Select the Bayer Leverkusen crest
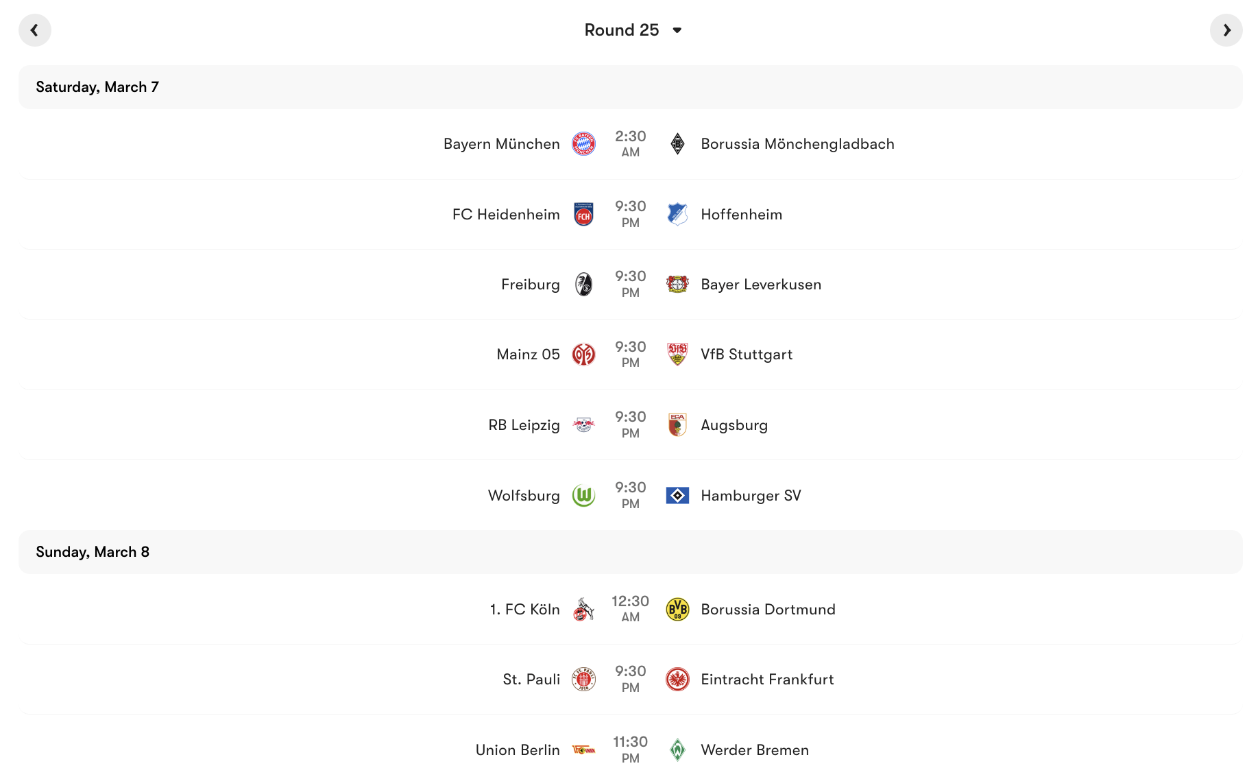Image resolution: width=1260 pixels, height=779 pixels. coord(676,284)
